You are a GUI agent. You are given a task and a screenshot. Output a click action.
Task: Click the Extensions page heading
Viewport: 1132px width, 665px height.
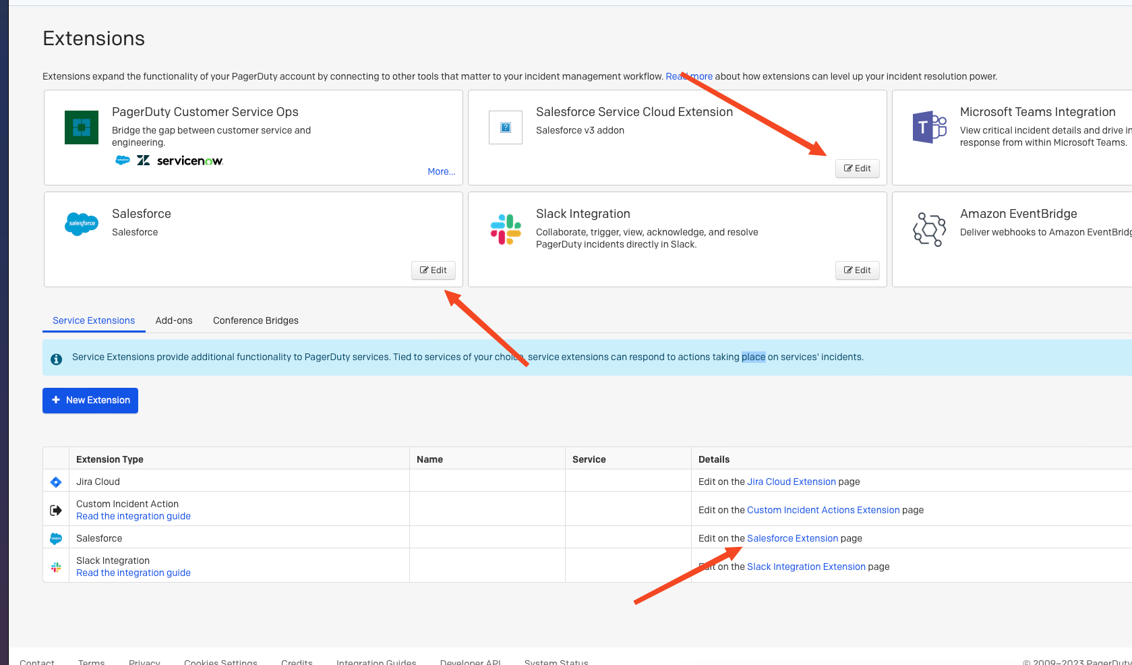94,38
